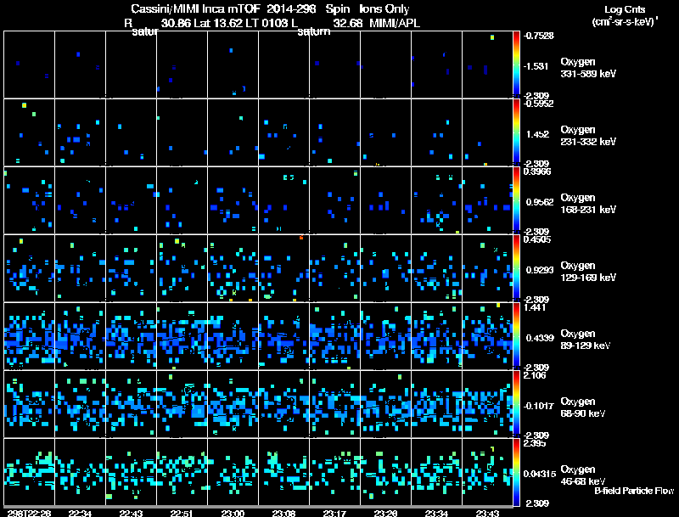Click the Oxygen 46-68 keV color bar
Screen dimensions: 679x517
(517, 472)
